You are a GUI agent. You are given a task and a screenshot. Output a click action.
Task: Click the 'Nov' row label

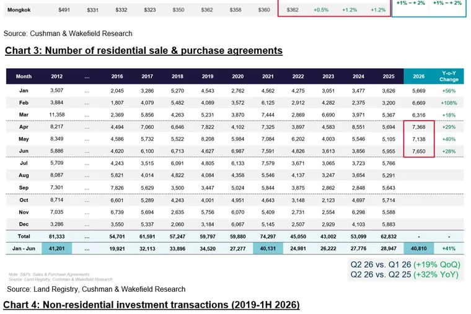24,212
